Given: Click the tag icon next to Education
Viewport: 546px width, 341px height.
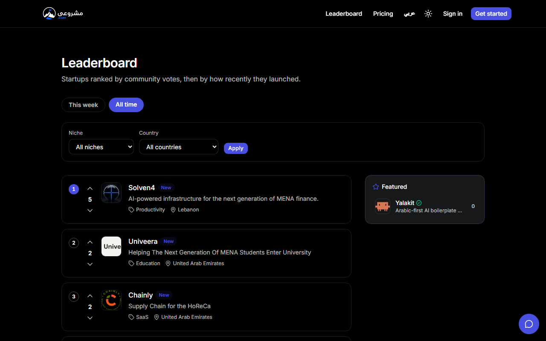Looking at the screenshot, I should click(x=131, y=263).
